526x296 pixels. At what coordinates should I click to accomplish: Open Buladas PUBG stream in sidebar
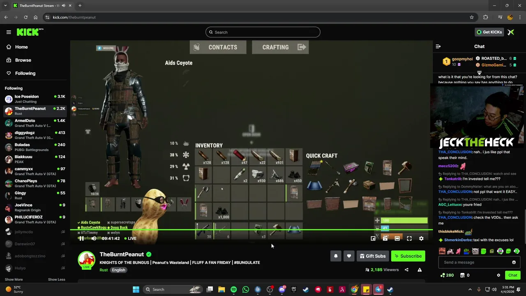[x=35, y=147]
